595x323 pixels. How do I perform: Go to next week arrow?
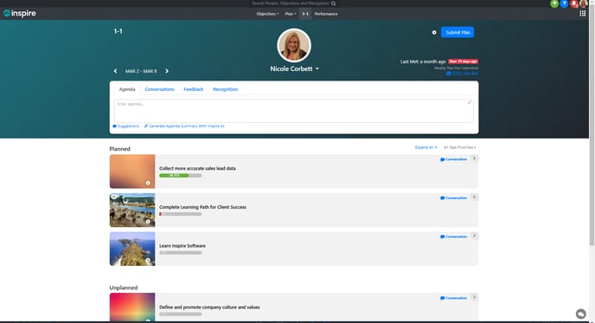[167, 71]
